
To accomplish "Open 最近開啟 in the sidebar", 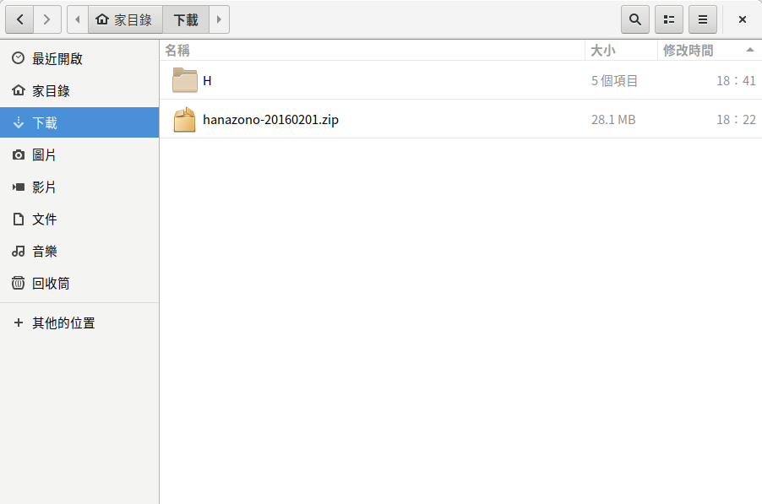I will point(57,59).
